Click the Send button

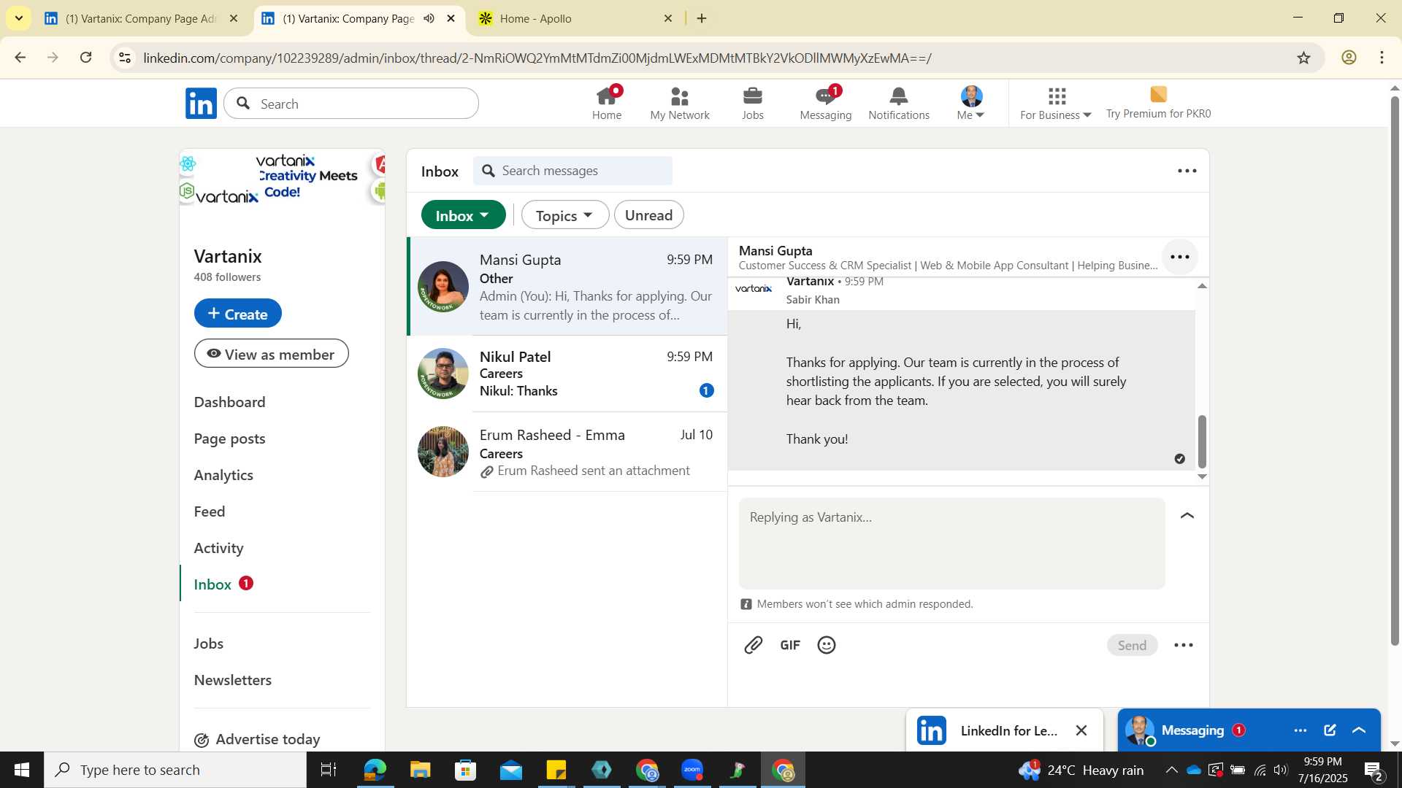pos(1132,645)
